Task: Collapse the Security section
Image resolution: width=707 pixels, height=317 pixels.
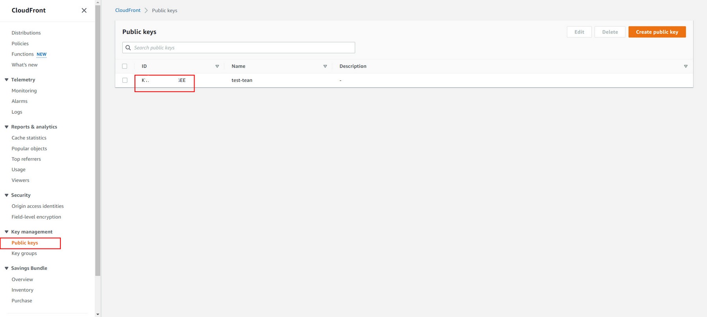Action: 7,195
